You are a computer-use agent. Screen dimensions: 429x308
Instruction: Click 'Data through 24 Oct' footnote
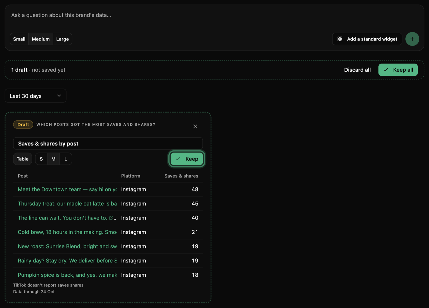coord(34,292)
